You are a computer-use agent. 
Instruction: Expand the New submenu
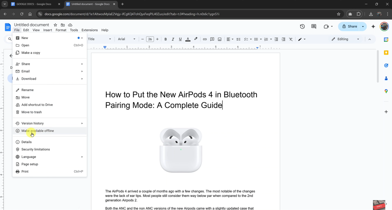tap(49, 38)
